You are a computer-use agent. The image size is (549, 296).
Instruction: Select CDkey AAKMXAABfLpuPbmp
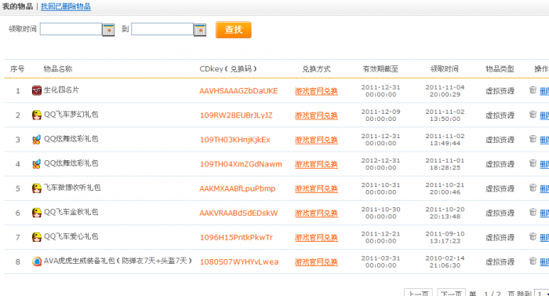coord(238,188)
